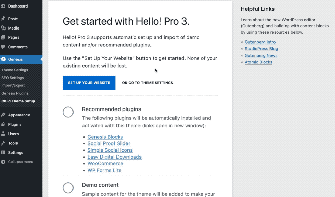Image resolution: width=335 pixels, height=197 pixels.
Task: Toggle the Demo content circle
Action: tap(68, 188)
